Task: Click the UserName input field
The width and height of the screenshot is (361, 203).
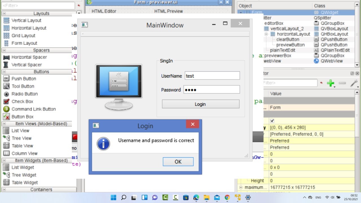Action: click(x=212, y=76)
